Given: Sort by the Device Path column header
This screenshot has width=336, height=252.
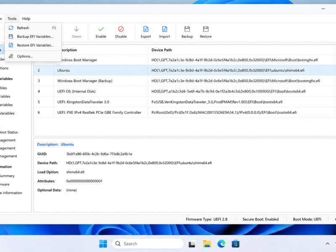Looking at the screenshot, I should pos(241,50).
